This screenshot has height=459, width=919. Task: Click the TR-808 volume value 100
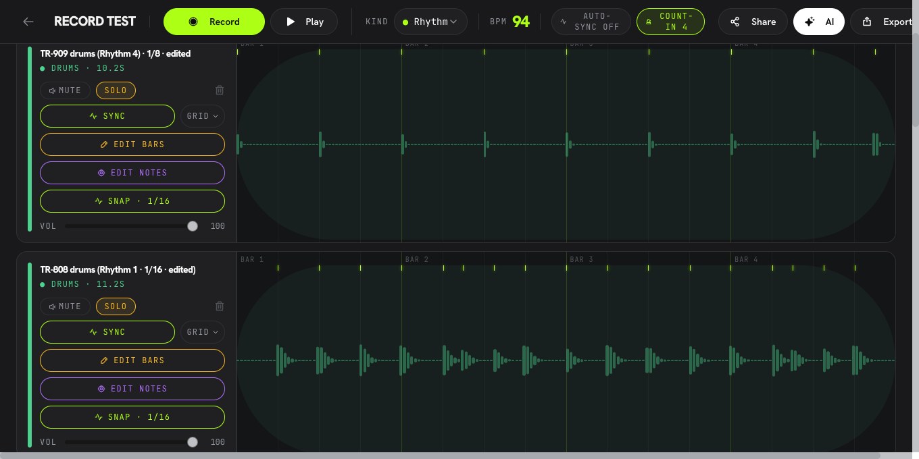pyautogui.click(x=218, y=442)
